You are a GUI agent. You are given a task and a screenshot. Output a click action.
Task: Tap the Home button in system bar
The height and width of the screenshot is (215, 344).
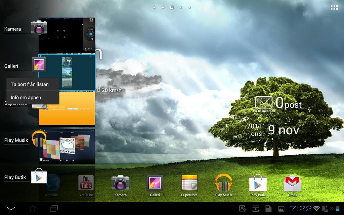tap(33, 209)
